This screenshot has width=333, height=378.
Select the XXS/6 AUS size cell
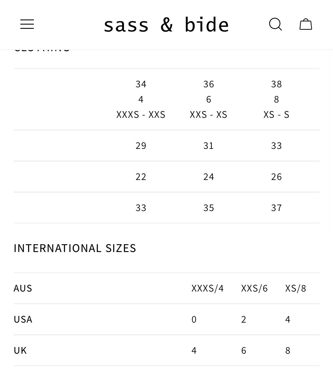click(x=254, y=288)
